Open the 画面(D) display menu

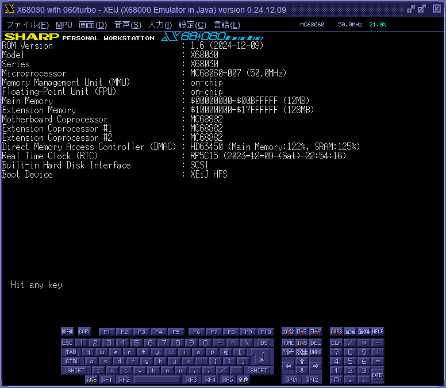click(x=93, y=25)
